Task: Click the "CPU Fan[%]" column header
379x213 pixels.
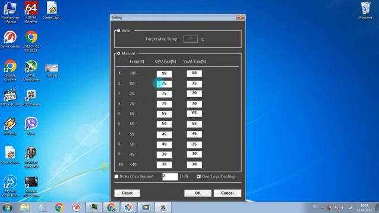Action: [x=165, y=62]
